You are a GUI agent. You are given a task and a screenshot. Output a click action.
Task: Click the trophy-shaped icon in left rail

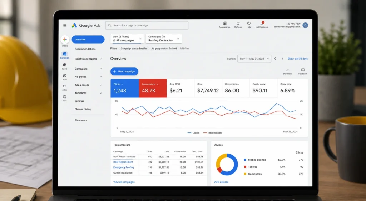coord(65,65)
